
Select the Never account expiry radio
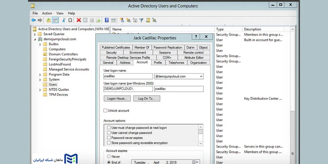(109, 156)
